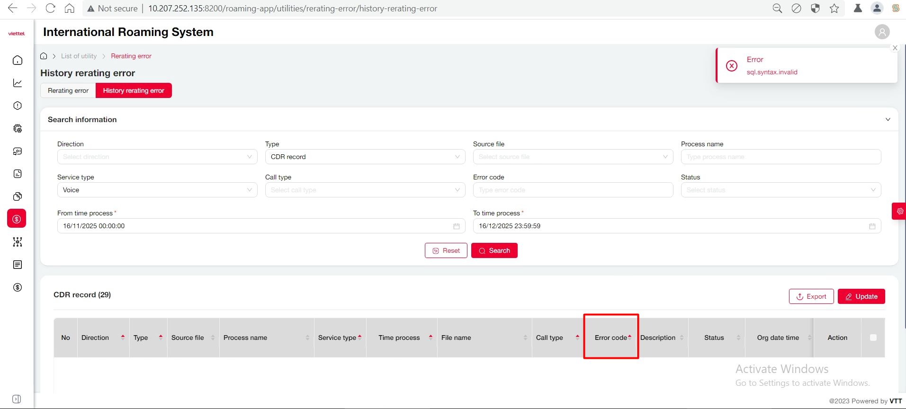Collapse the Search information panel
This screenshot has height=409, width=906.
click(888, 119)
